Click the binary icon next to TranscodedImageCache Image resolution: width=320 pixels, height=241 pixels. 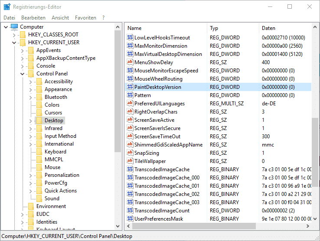[130, 169]
